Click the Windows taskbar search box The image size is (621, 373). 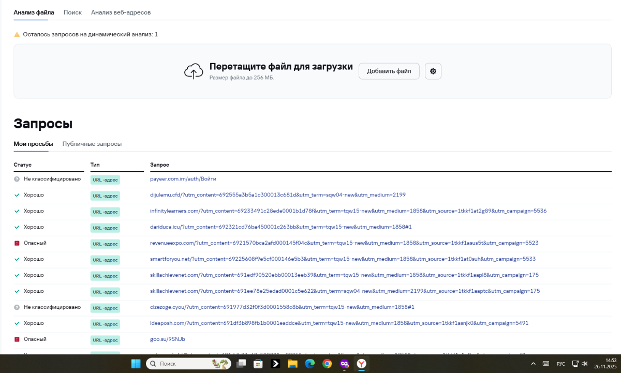click(x=189, y=364)
